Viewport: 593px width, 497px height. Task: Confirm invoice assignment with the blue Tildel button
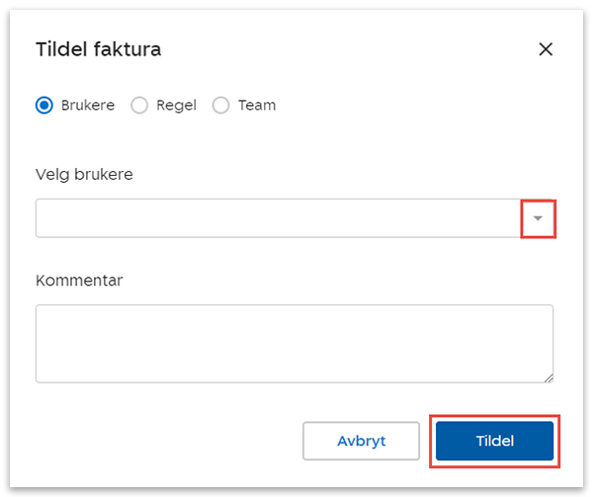pyautogui.click(x=494, y=441)
